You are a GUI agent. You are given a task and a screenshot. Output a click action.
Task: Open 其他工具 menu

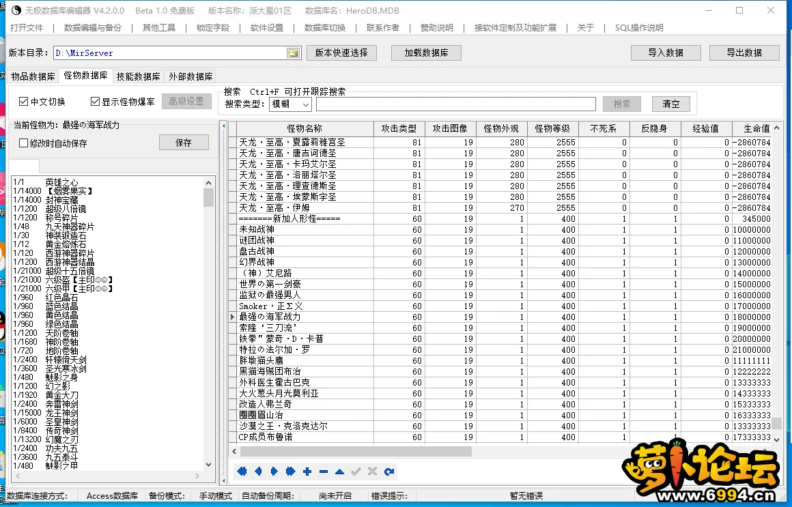pos(159,28)
